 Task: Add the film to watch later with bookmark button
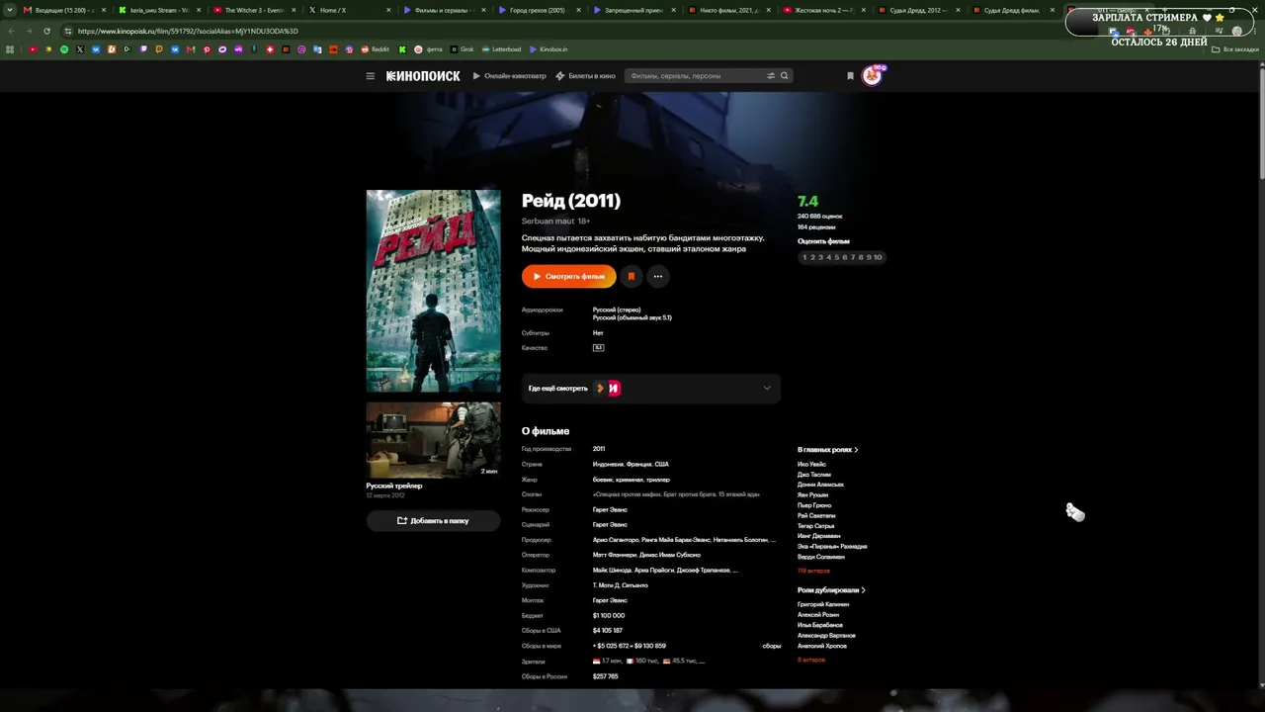point(632,277)
